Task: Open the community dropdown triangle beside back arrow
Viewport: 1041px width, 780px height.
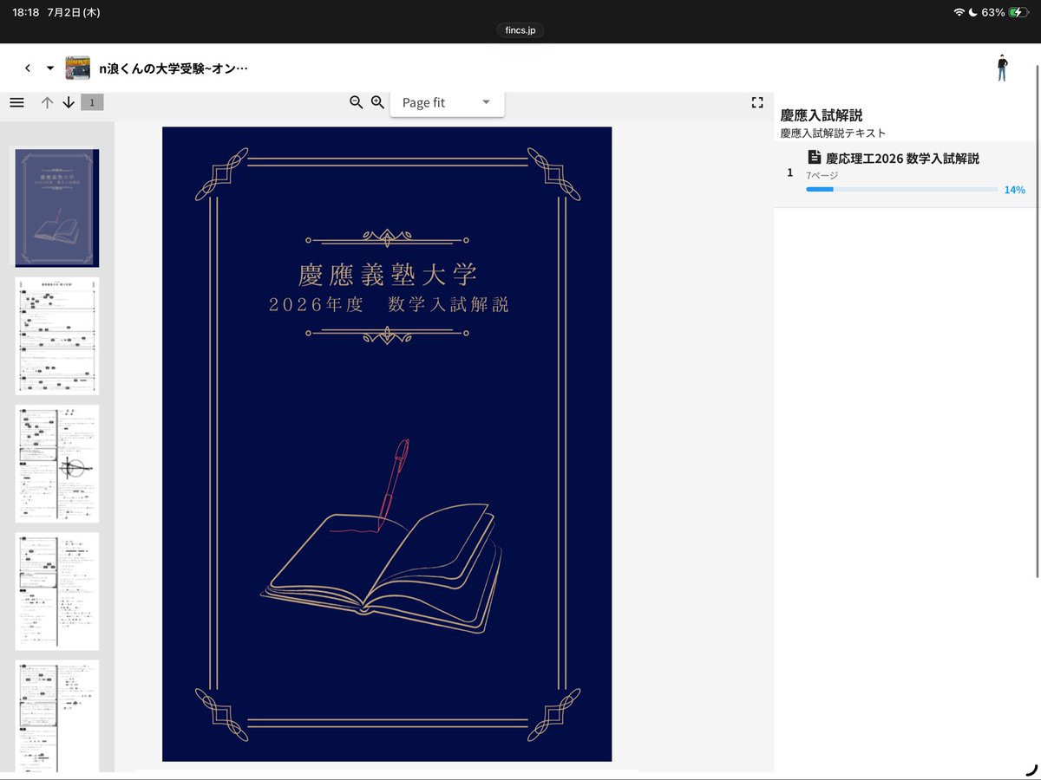Action: point(50,68)
